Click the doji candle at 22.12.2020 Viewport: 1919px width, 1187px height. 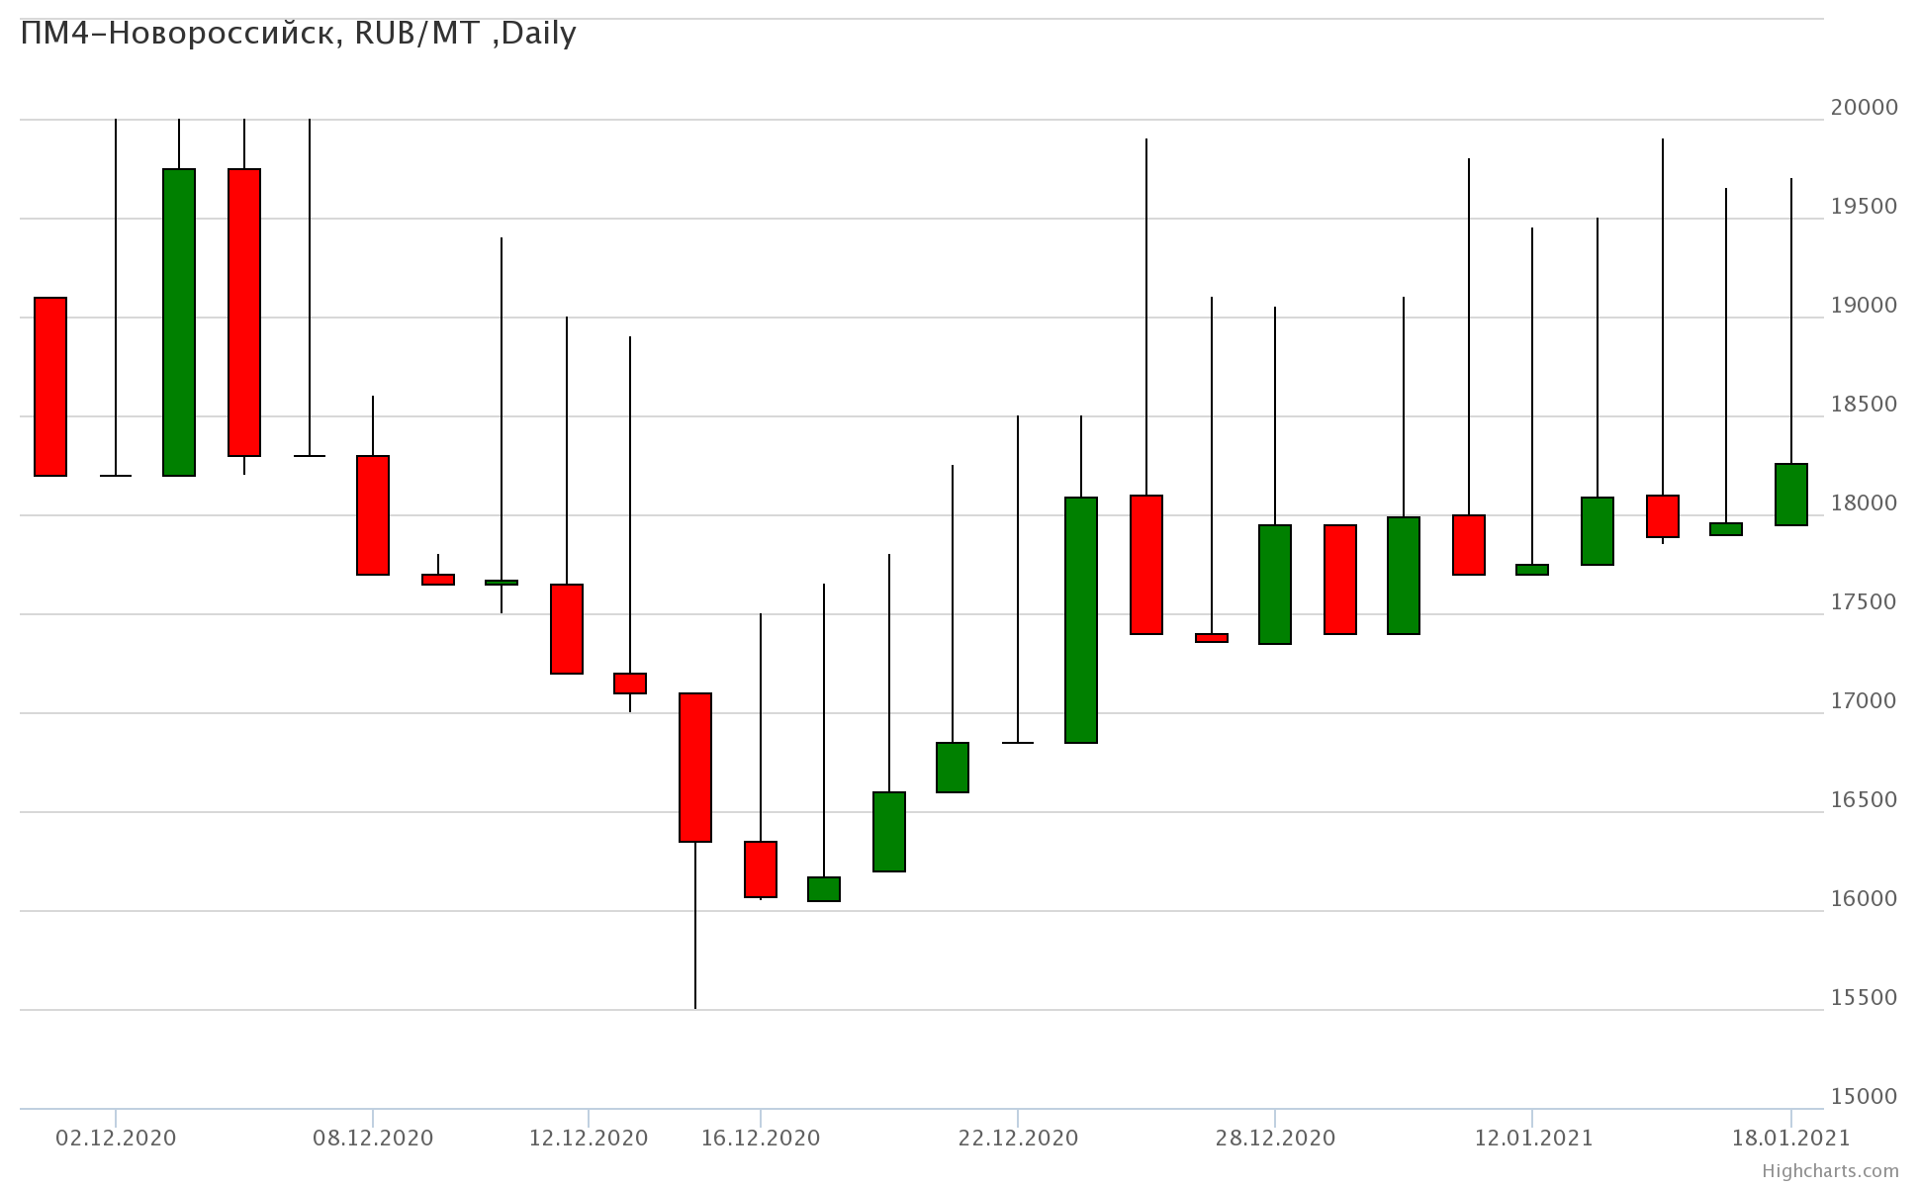tap(1018, 742)
